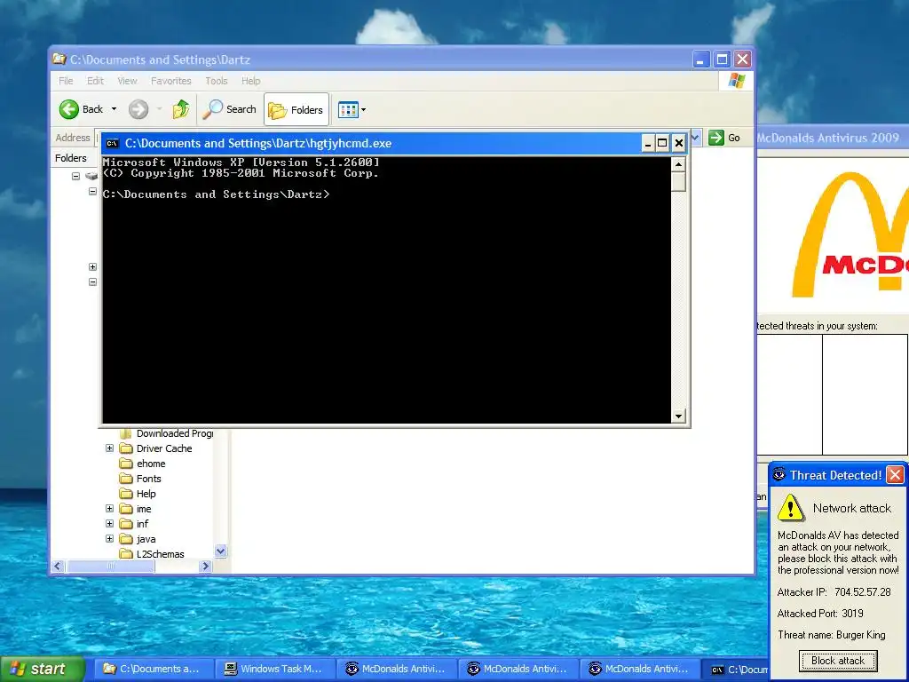Click the McDonalds golden arches logo
909x682 pixels.
point(850,234)
